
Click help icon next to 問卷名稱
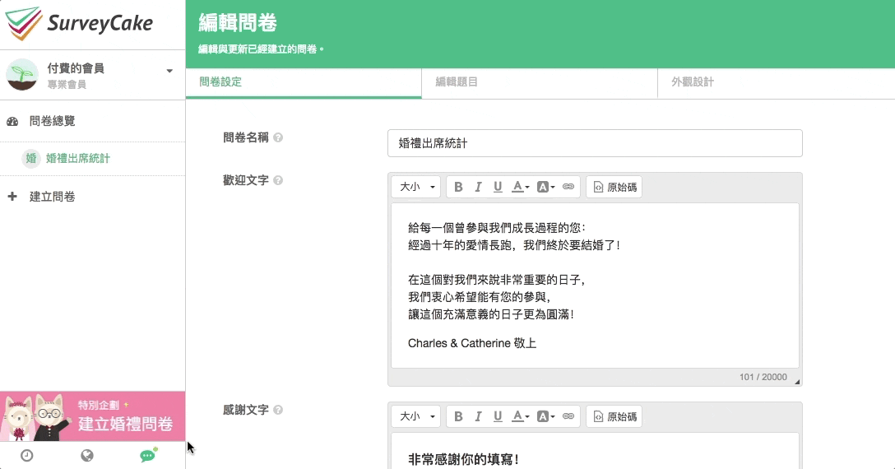point(278,138)
